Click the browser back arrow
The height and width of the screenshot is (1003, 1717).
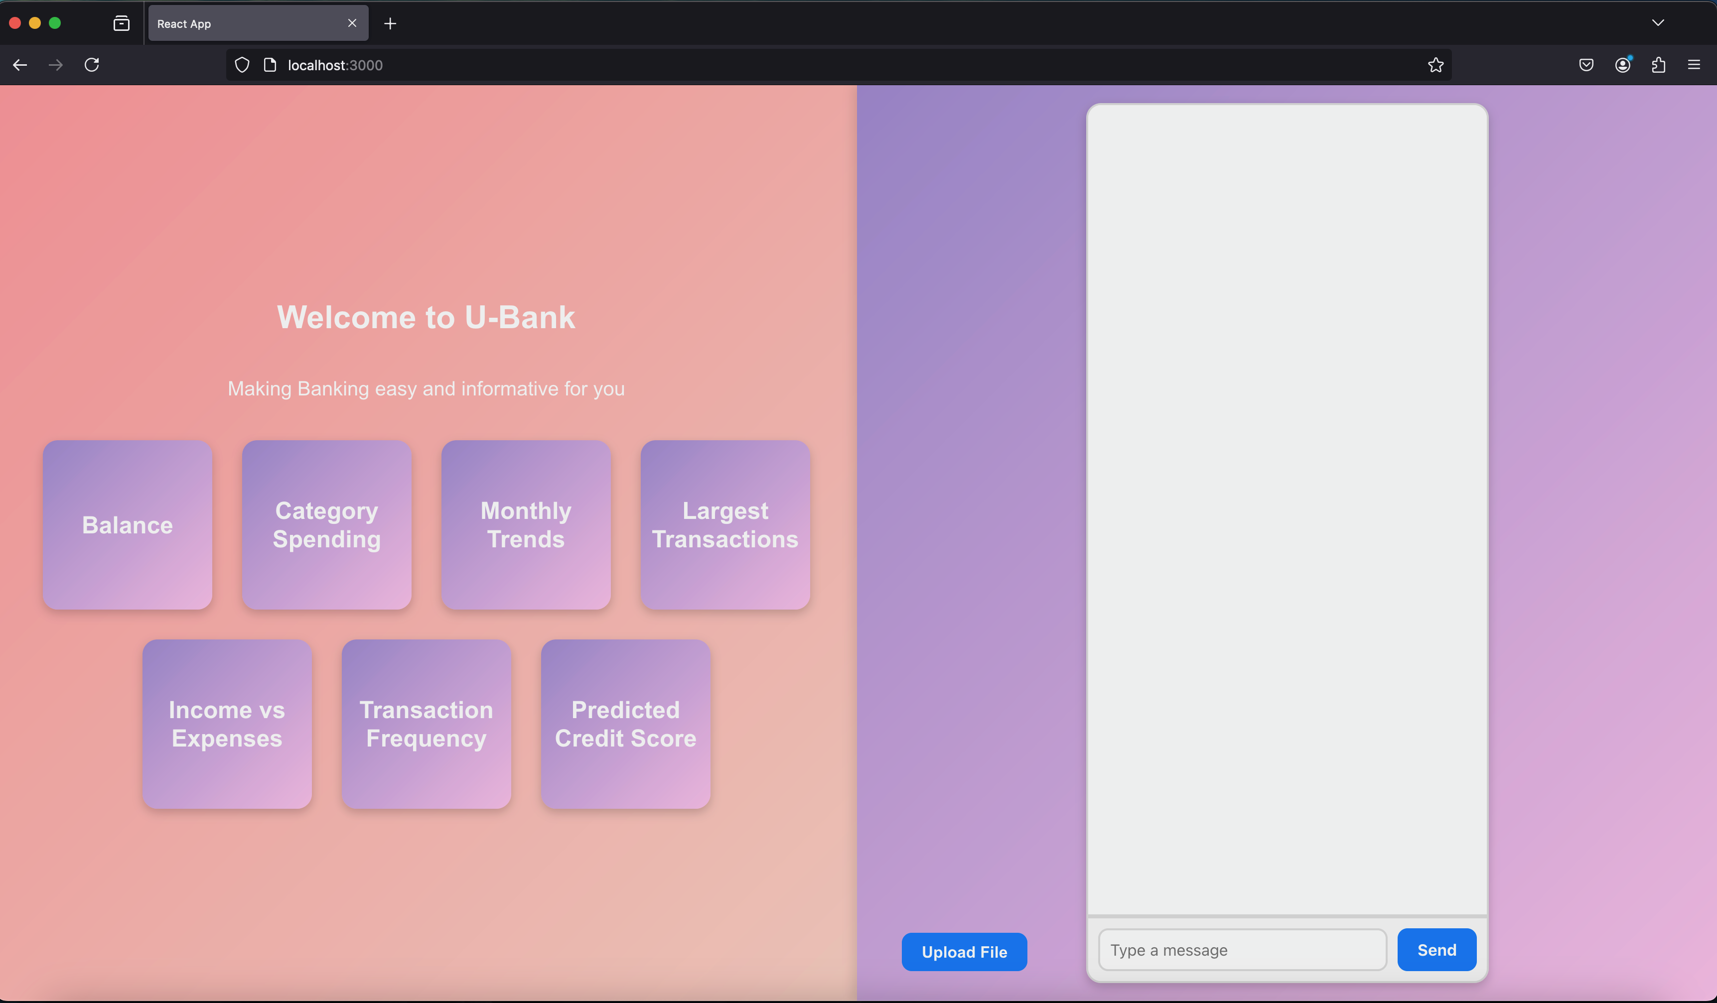[20, 65]
